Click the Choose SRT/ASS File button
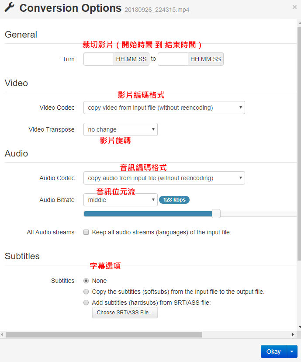Screen dimensions: 301x362 125,313
